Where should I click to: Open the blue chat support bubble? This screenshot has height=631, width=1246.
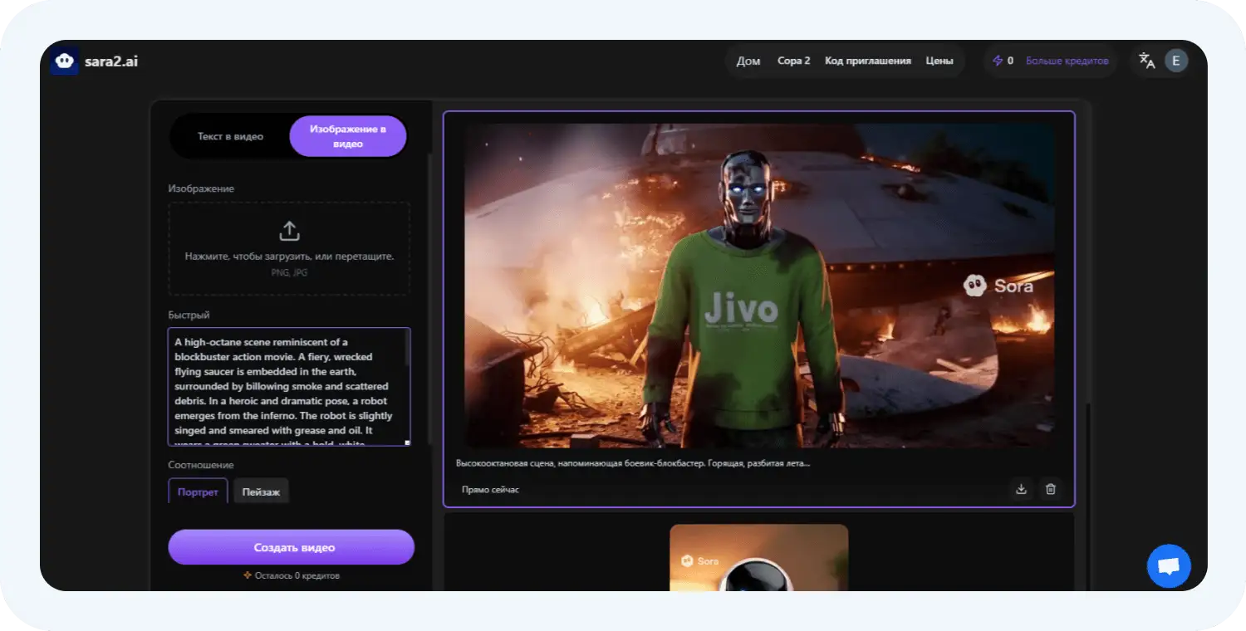pos(1168,566)
